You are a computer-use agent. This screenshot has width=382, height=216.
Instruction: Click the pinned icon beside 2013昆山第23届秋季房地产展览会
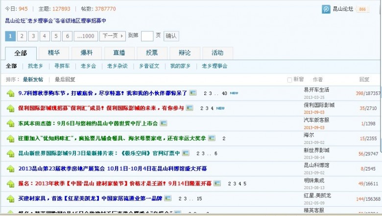(10, 169)
